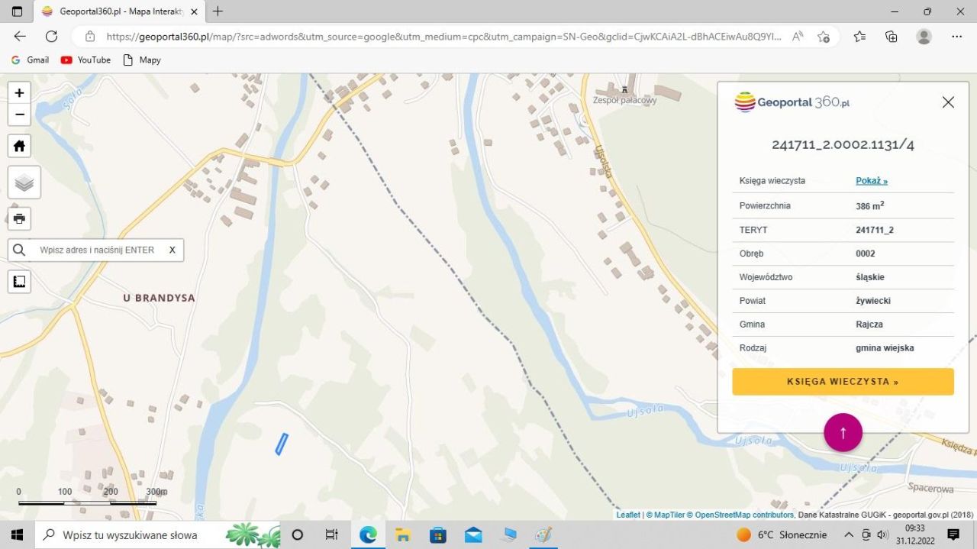This screenshot has width=977, height=549.
Task: Open the YouTube bookmark
Action: click(x=85, y=60)
